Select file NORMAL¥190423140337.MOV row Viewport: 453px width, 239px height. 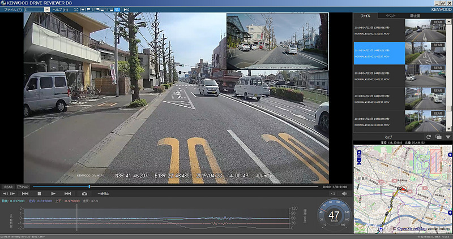click(x=400, y=121)
